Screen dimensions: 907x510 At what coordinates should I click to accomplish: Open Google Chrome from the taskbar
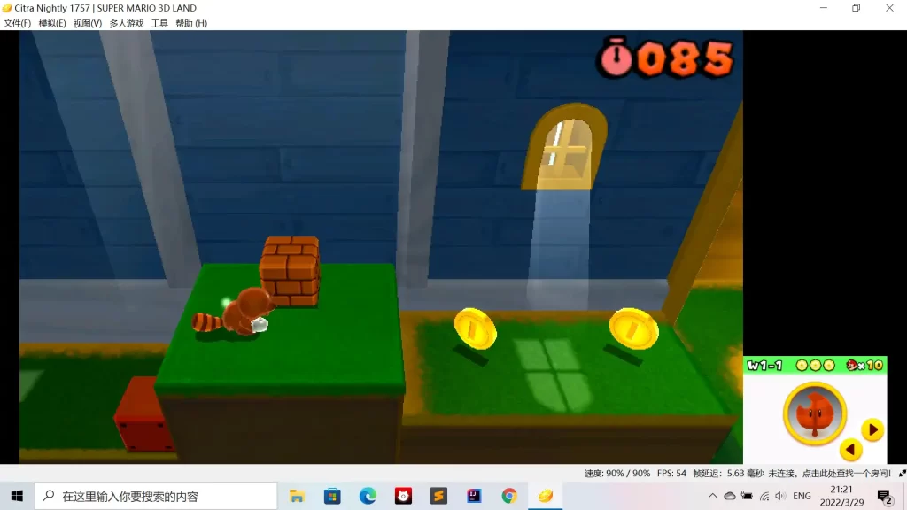[509, 496]
